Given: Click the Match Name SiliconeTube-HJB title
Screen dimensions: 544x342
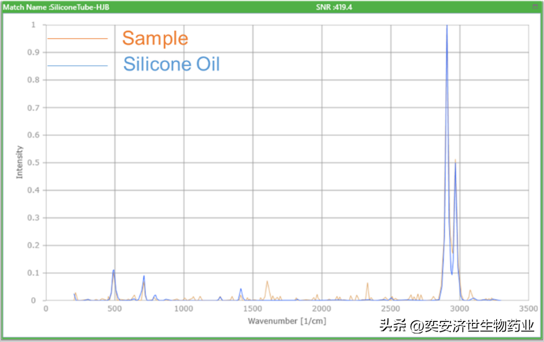Looking at the screenshot, I should [56, 7].
